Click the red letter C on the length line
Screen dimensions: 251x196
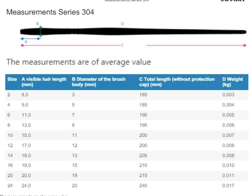pos(122,45)
